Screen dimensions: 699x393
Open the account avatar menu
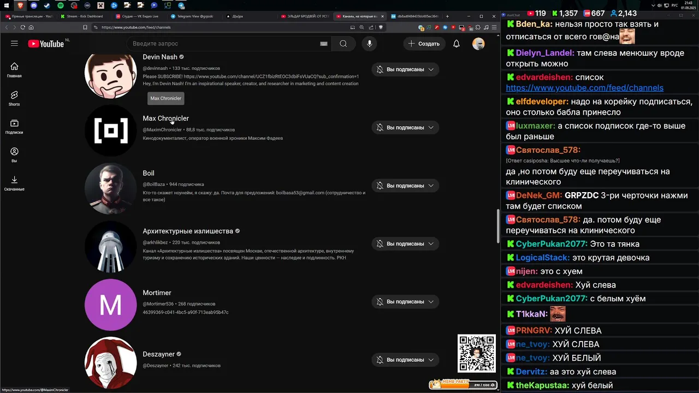tap(478, 44)
